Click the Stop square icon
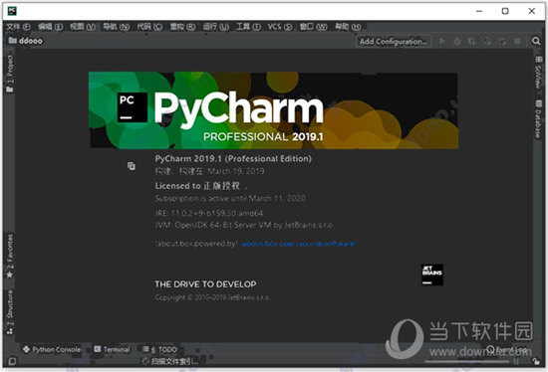Image resolution: width=548 pixels, height=372 pixels. (517, 41)
